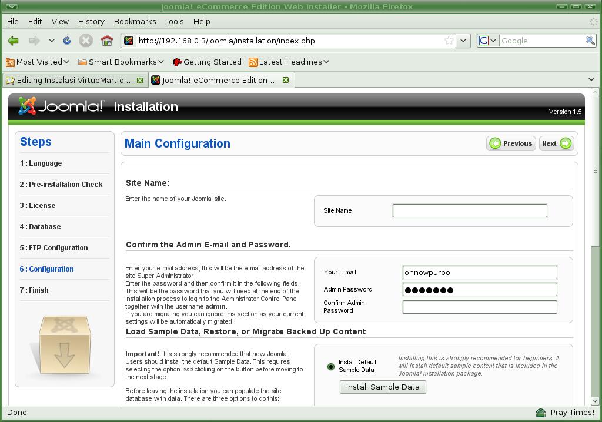602x422 pixels.
Task: Open the Getting Started bookmark
Action: coord(207,62)
